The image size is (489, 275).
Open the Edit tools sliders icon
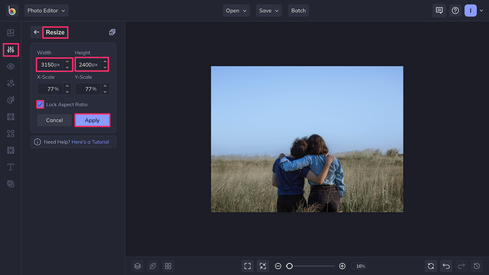point(11,50)
